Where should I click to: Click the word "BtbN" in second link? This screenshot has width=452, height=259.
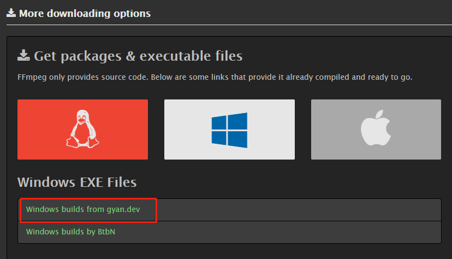106,232
